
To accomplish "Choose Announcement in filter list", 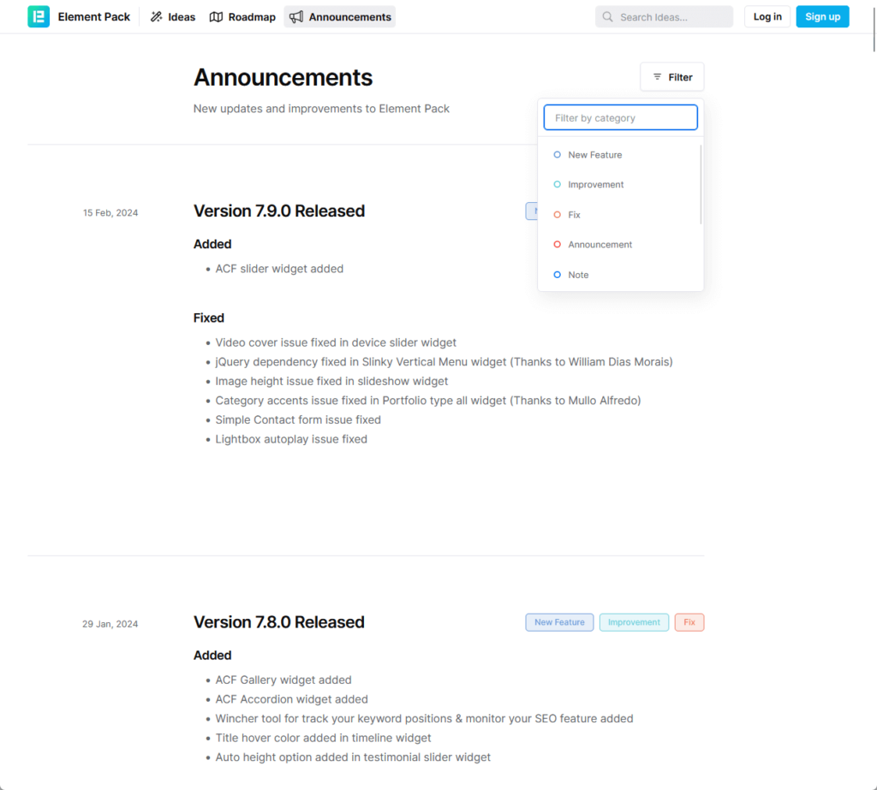I will tap(621, 244).
